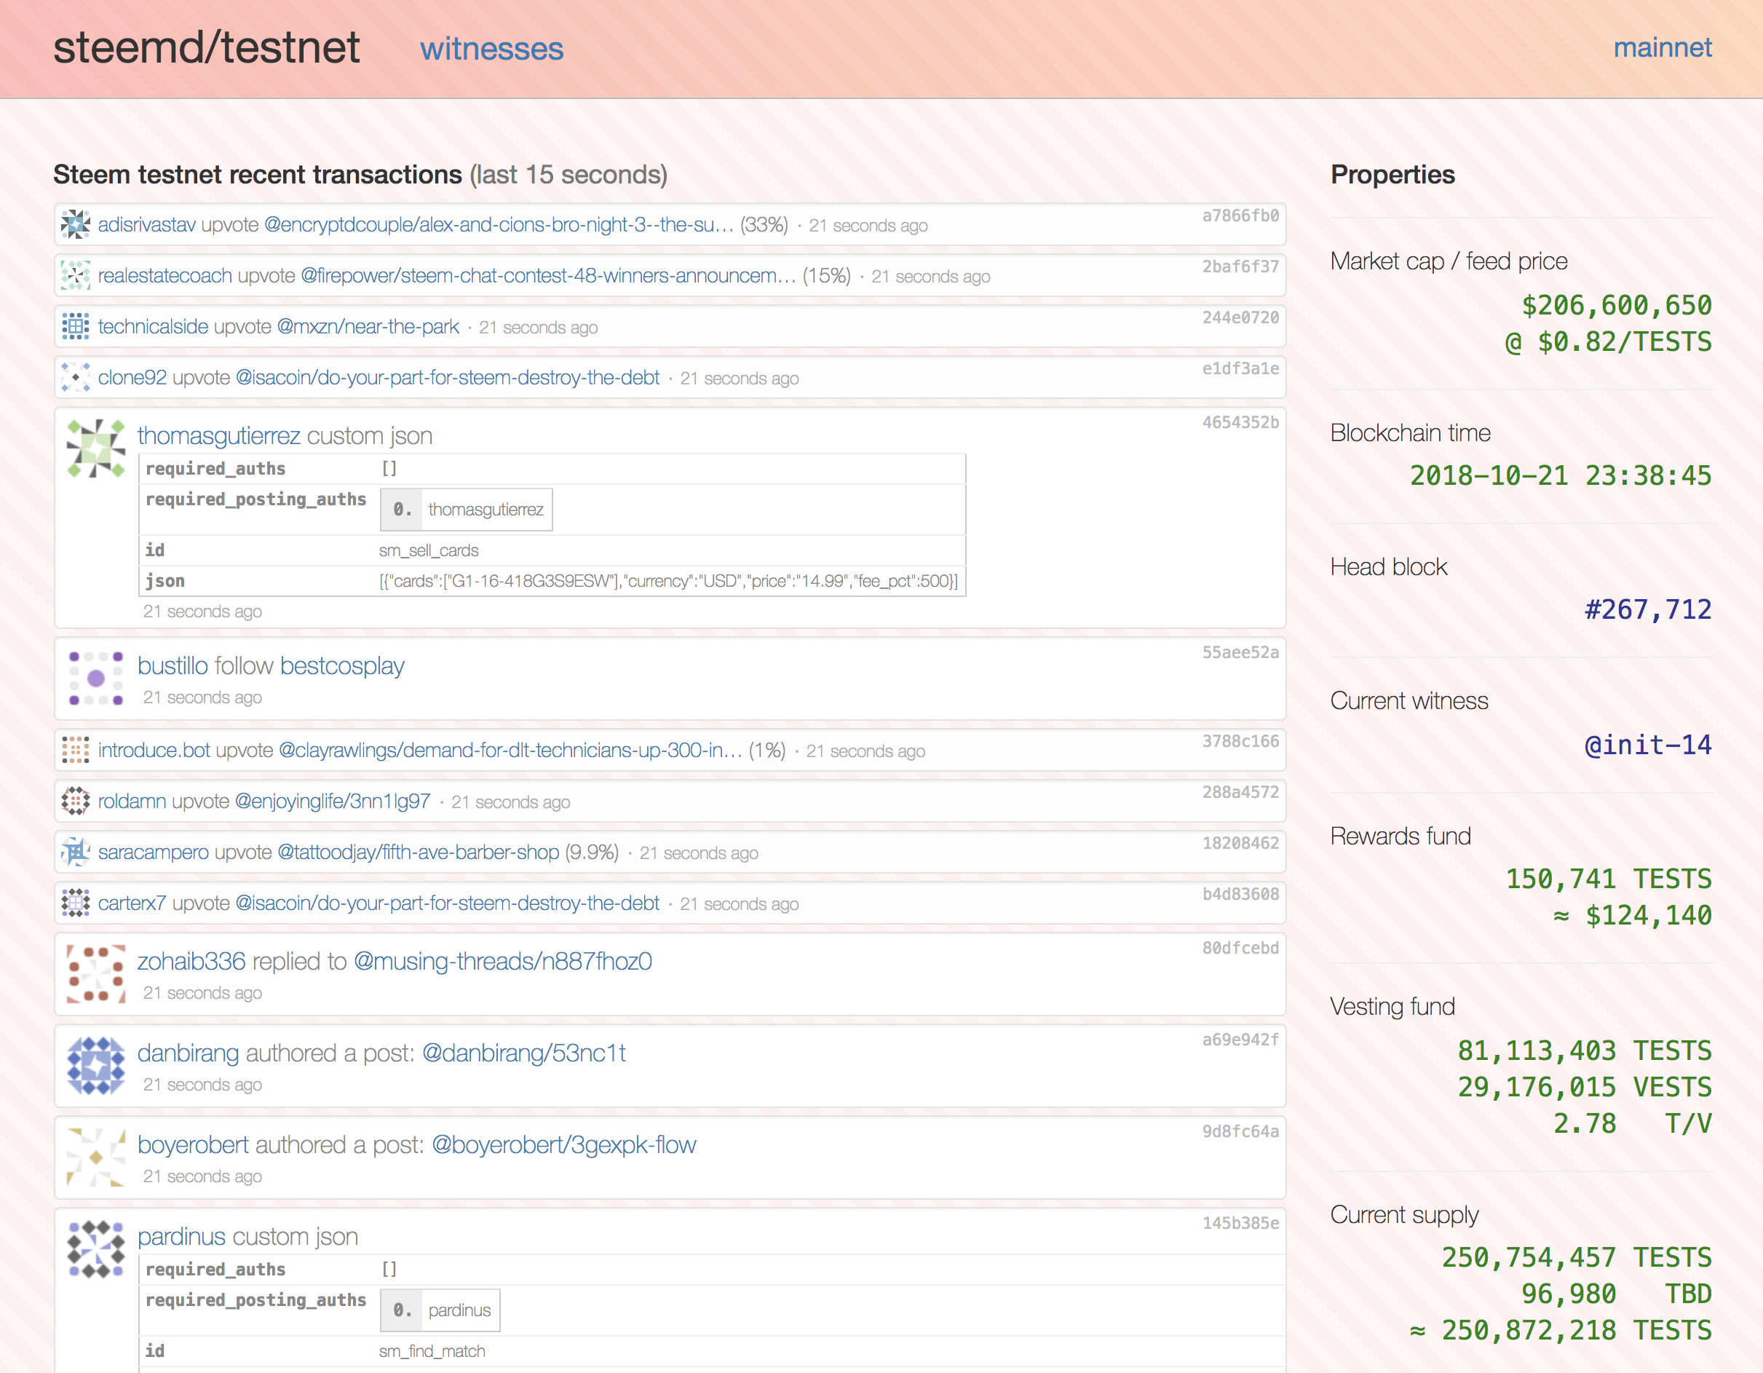Screen dimensions: 1763x1373
Task: Open isacoin post link in clone92 row
Action: tap(447, 377)
